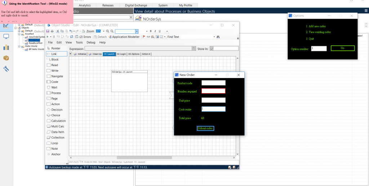This screenshot has width=369, height=186.
Task: Select the Calculation stage tool
Action: click(57, 121)
